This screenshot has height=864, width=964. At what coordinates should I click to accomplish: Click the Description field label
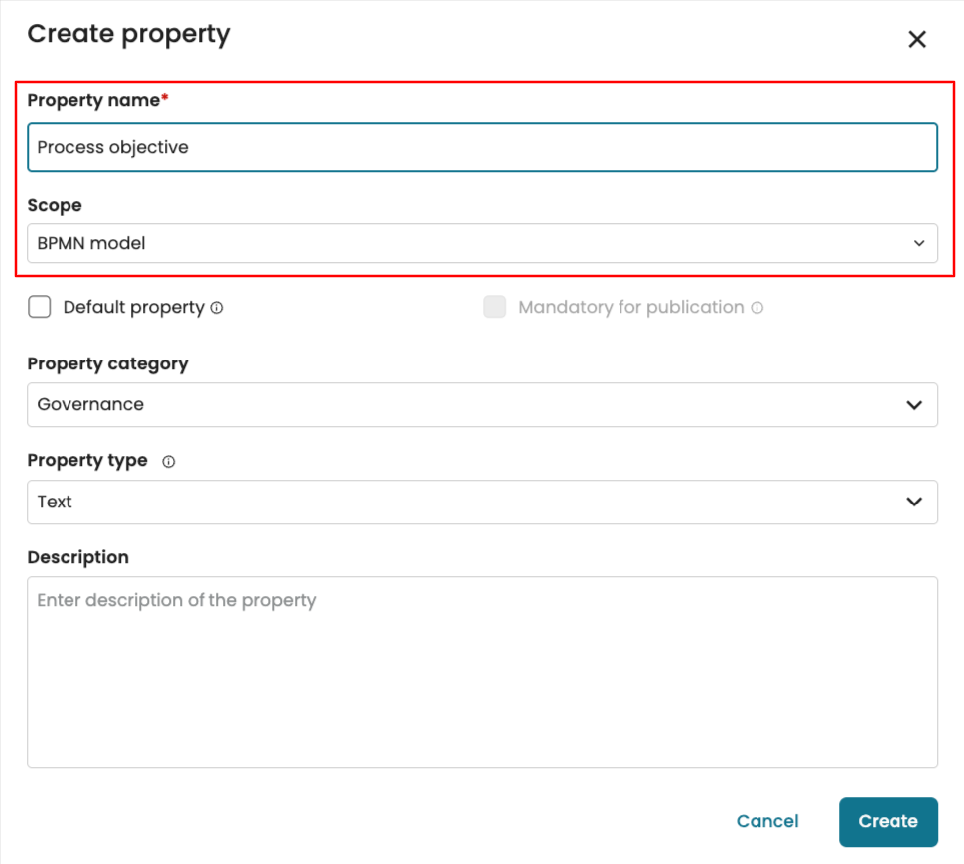(x=78, y=557)
